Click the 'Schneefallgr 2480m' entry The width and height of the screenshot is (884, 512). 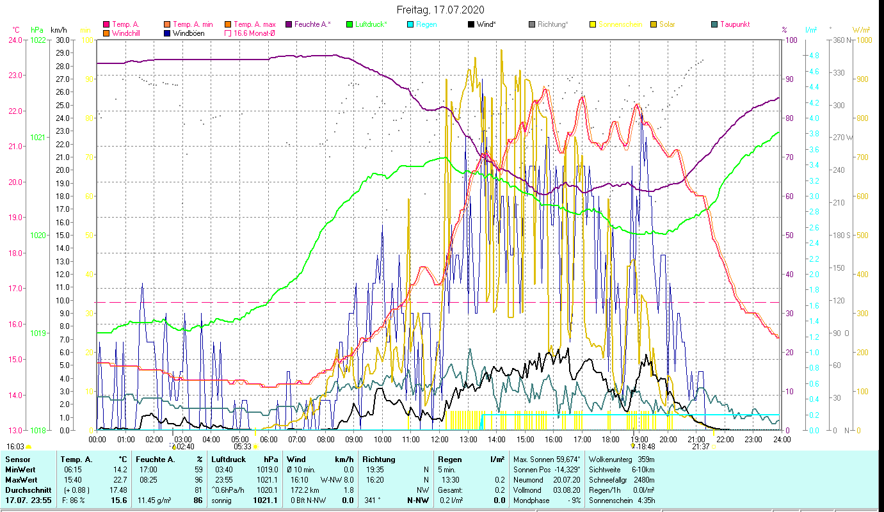[x=621, y=480]
